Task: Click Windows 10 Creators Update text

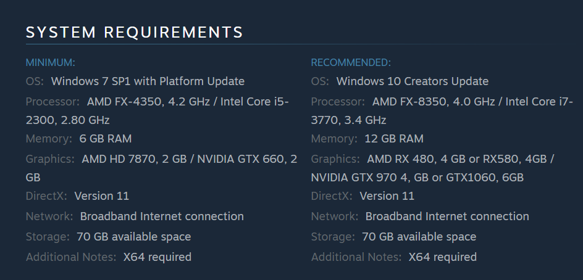Action: coord(413,81)
